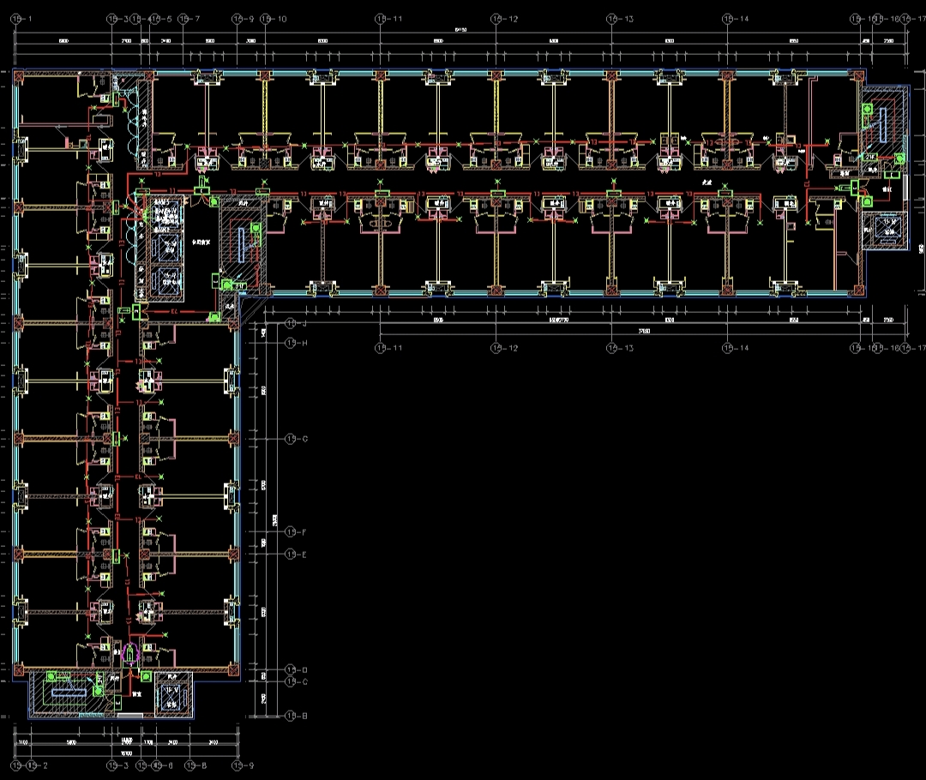
Task: Click the 64150 overall dimension text
Action: click(x=460, y=30)
